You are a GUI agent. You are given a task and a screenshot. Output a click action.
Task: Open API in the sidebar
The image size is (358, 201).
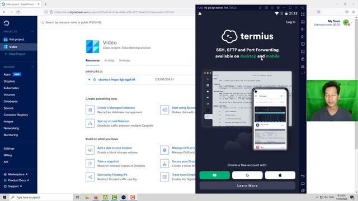[x=6, y=162]
